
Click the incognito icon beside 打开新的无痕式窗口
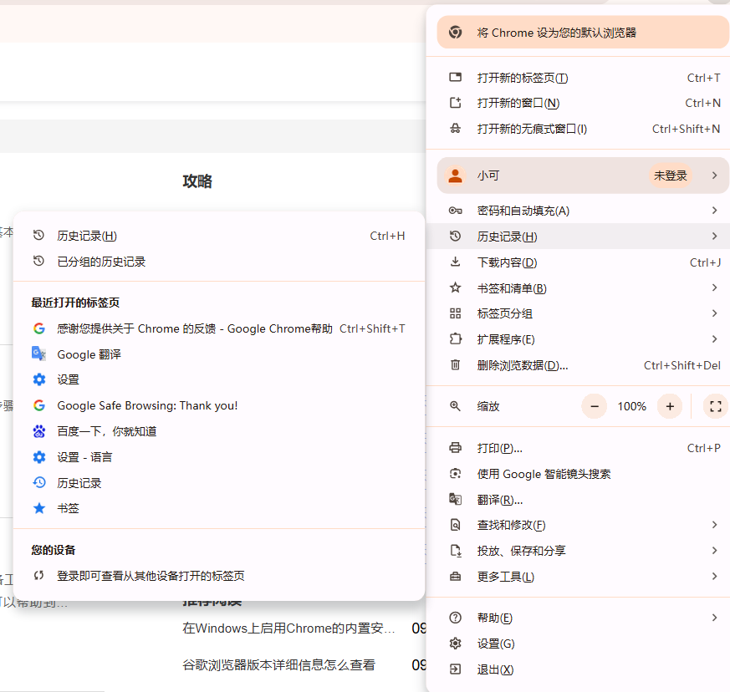pyautogui.click(x=456, y=129)
